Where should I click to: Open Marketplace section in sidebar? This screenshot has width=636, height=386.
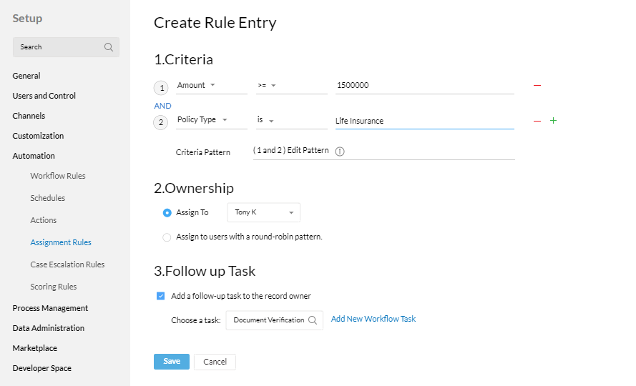(35, 348)
